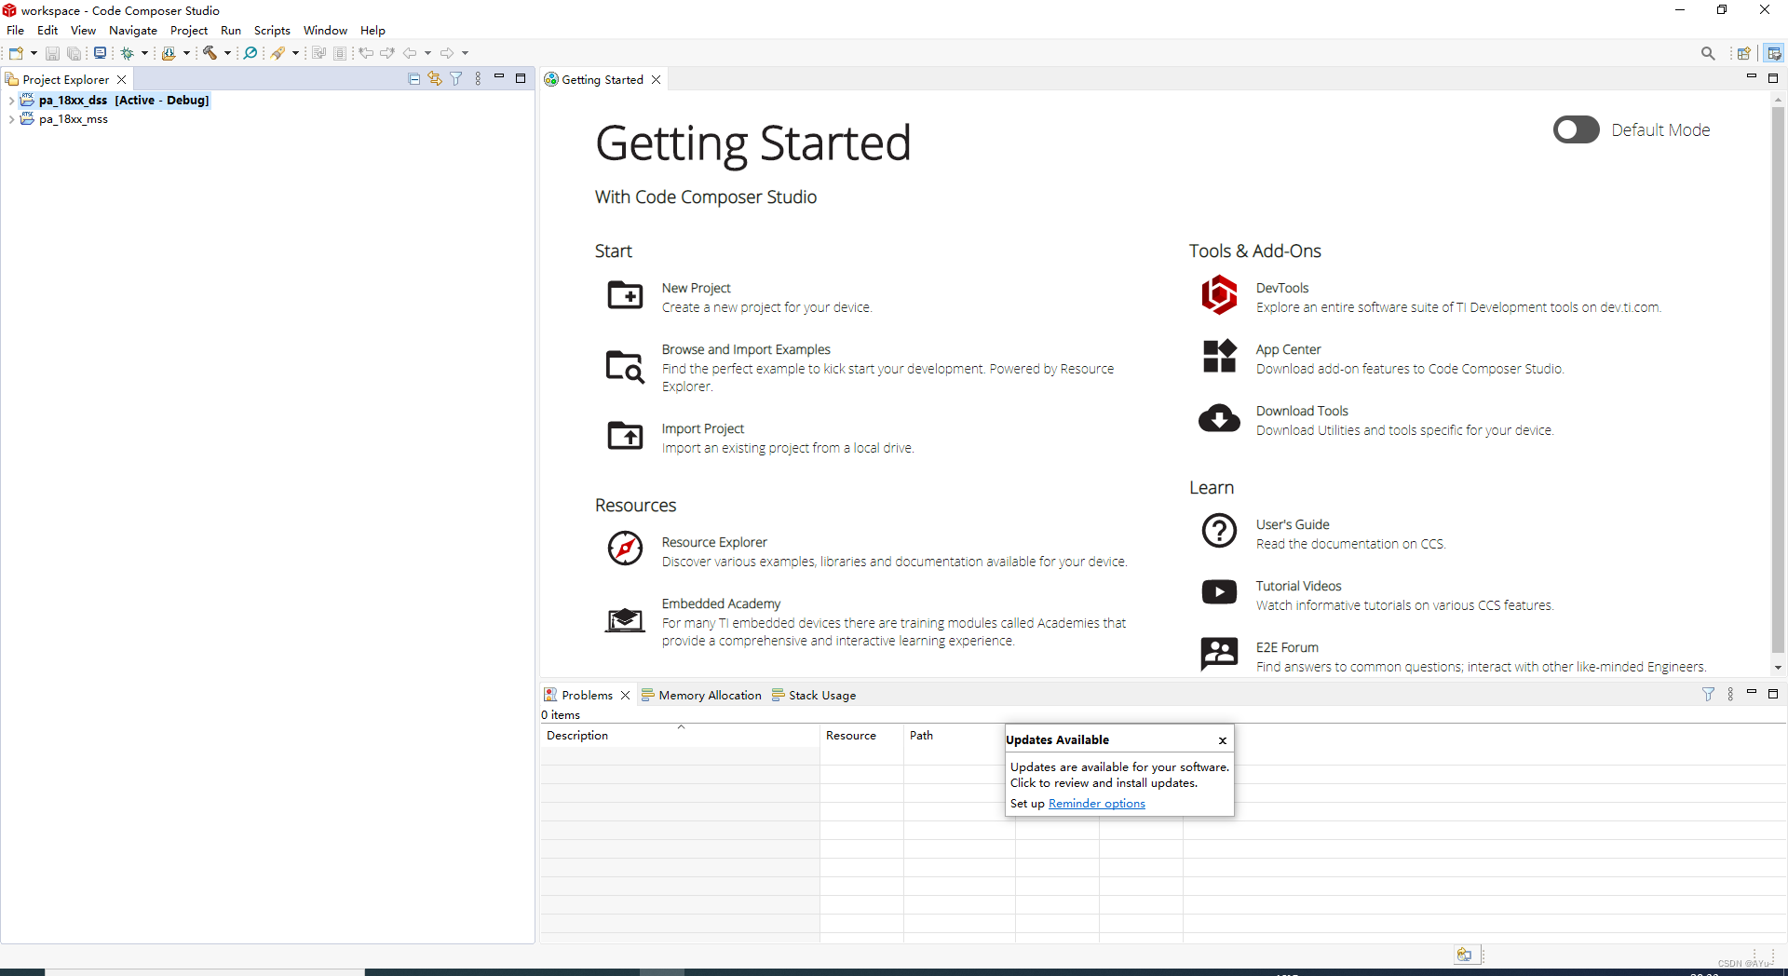Click the Browse and Import Examples icon

coord(625,366)
